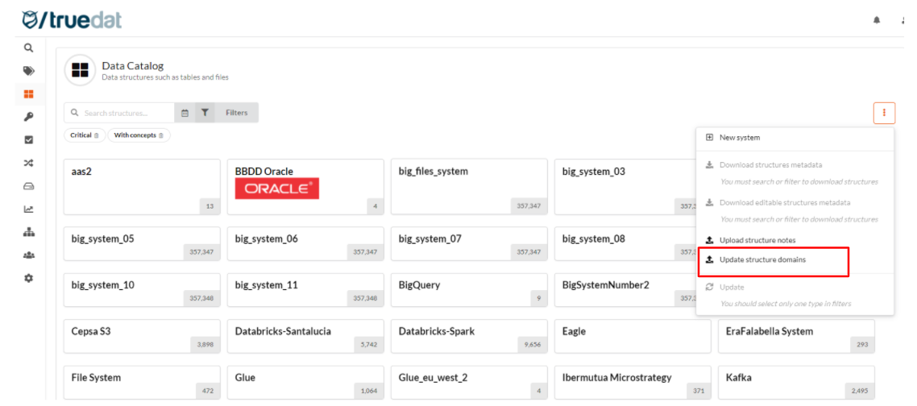
Task: Choose Update structure domains menu entry
Action: (762, 259)
